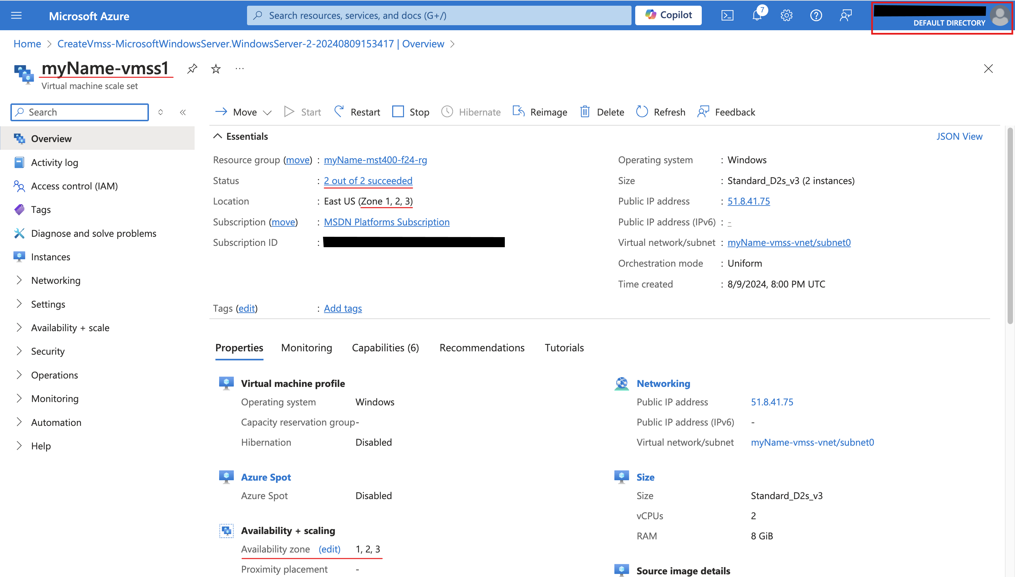The width and height of the screenshot is (1015, 577).
Task: Open the JSON View link
Action: (x=960, y=136)
